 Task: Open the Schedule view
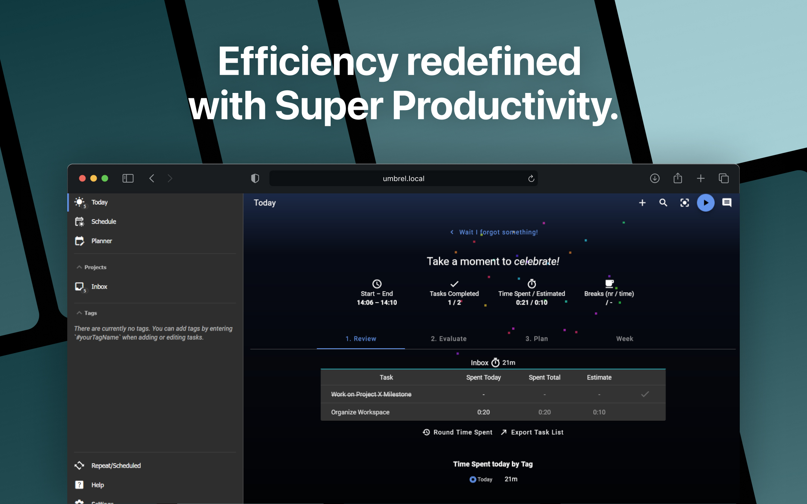coord(103,221)
